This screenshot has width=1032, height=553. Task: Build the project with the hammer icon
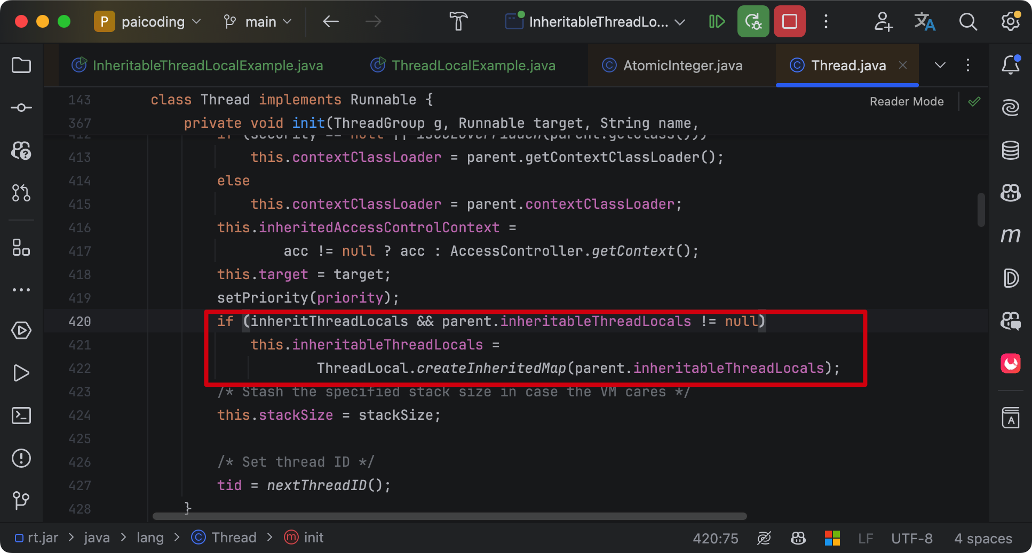click(x=458, y=22)
